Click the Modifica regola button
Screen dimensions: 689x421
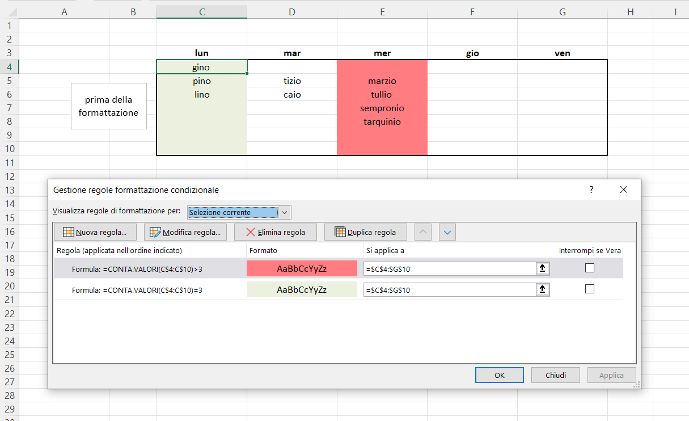click(x=185, y=232)
